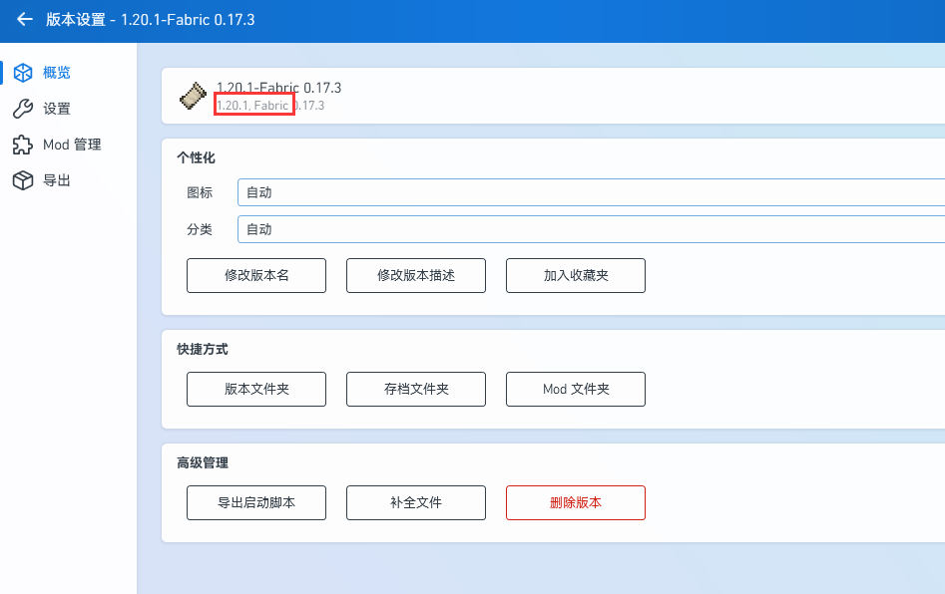Select the cube icon for 概览

22,73
